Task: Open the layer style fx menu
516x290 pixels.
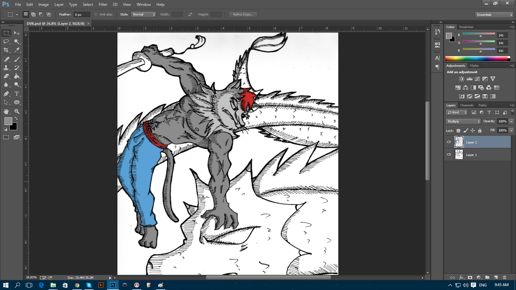Action: click(x=461, y=277)
